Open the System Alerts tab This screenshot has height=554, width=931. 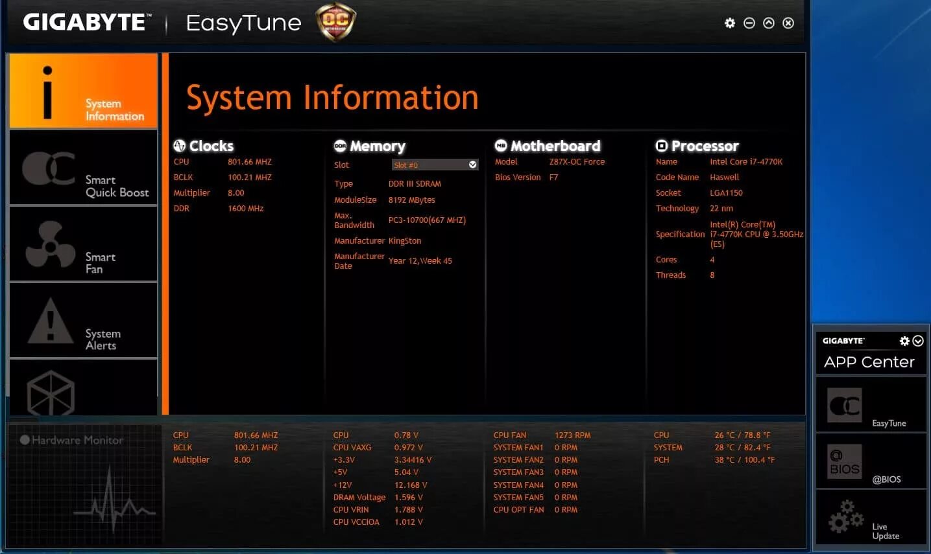(x=83, y=321)
